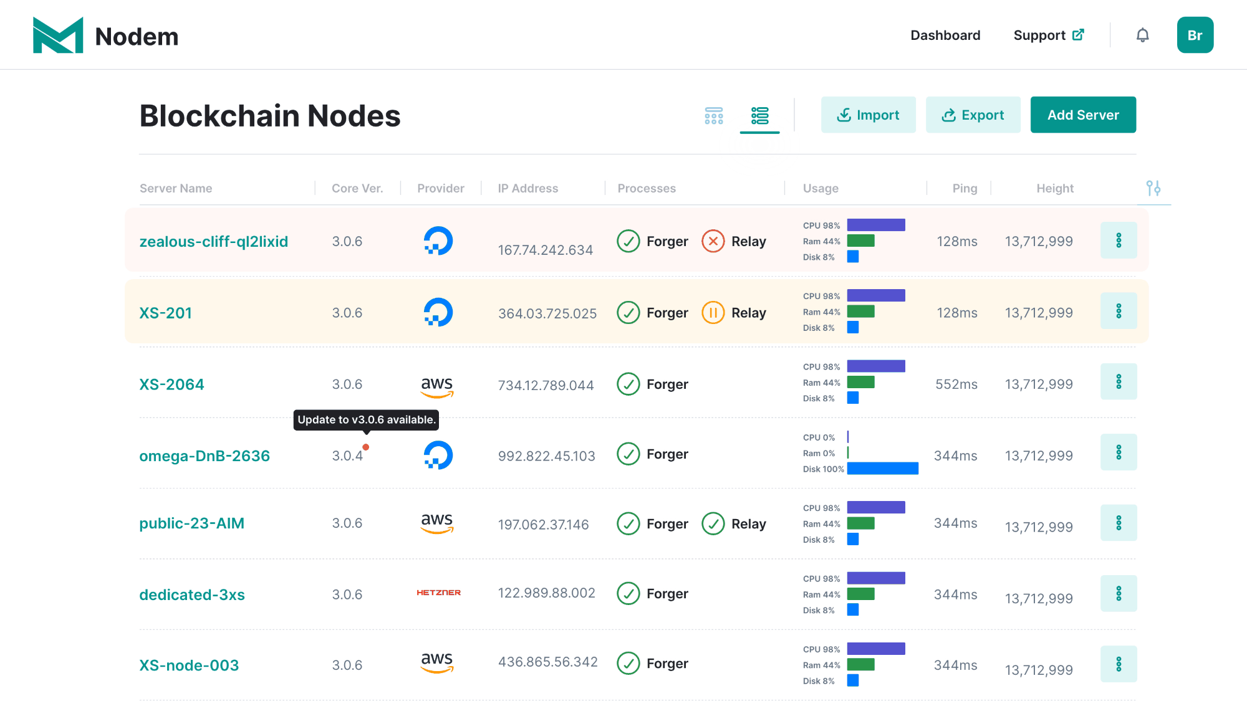Open the three-dot menu for XS-2064
The width and height of the screenshot is (1247, 701).
click(x=1119, y=381)
